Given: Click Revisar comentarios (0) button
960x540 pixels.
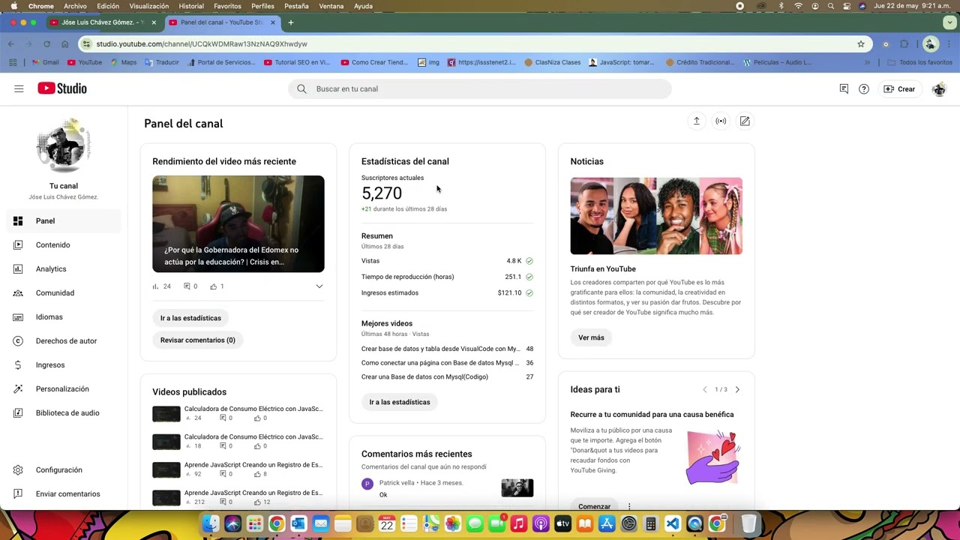Looking at the screenshot, I should point(198,340).
